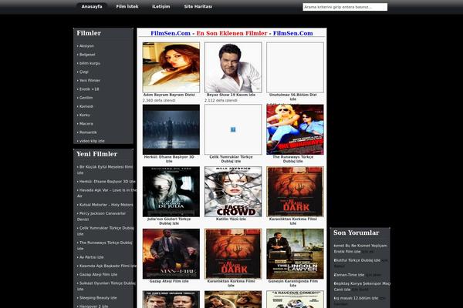Open the Faces in the Crowd poster
Image resolution: width=463 pixels, height=308 pixels.
point(233,192)
